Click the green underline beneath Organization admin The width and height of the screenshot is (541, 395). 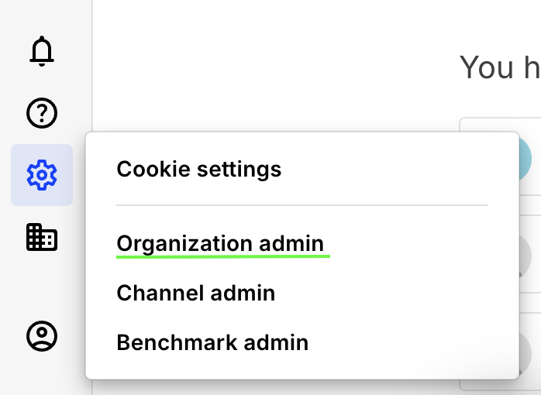pos(223,256)
